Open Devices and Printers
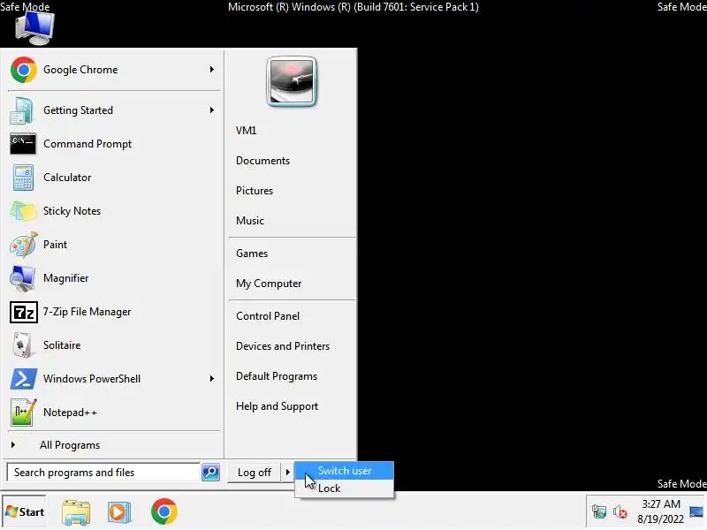This screenshot has height=530, width=707. point(283,346)
